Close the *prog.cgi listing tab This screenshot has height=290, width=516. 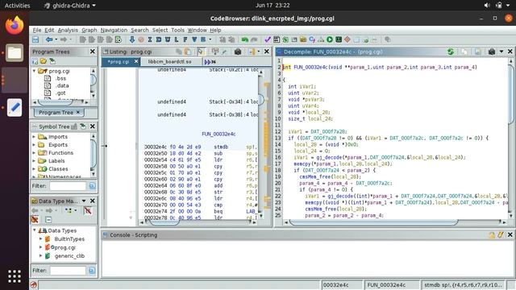click(x=136, y=61)
